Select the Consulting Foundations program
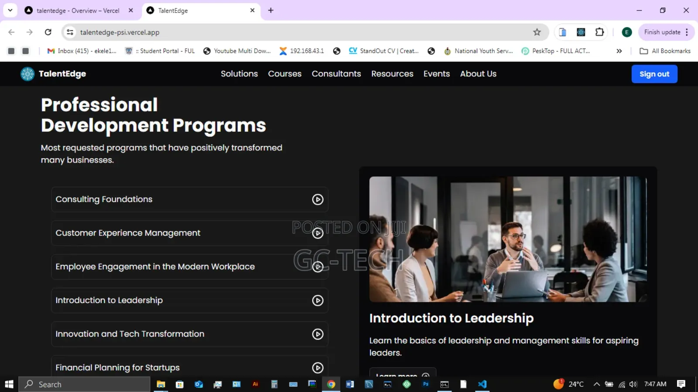The image size is (698, 392). click(x=190, y=199)
